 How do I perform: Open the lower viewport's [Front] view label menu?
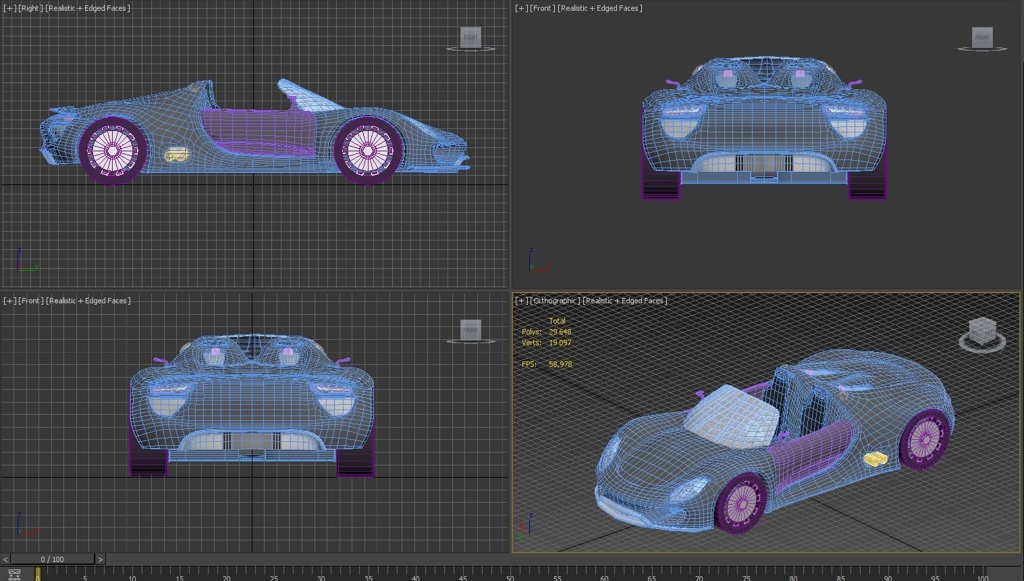31,301
